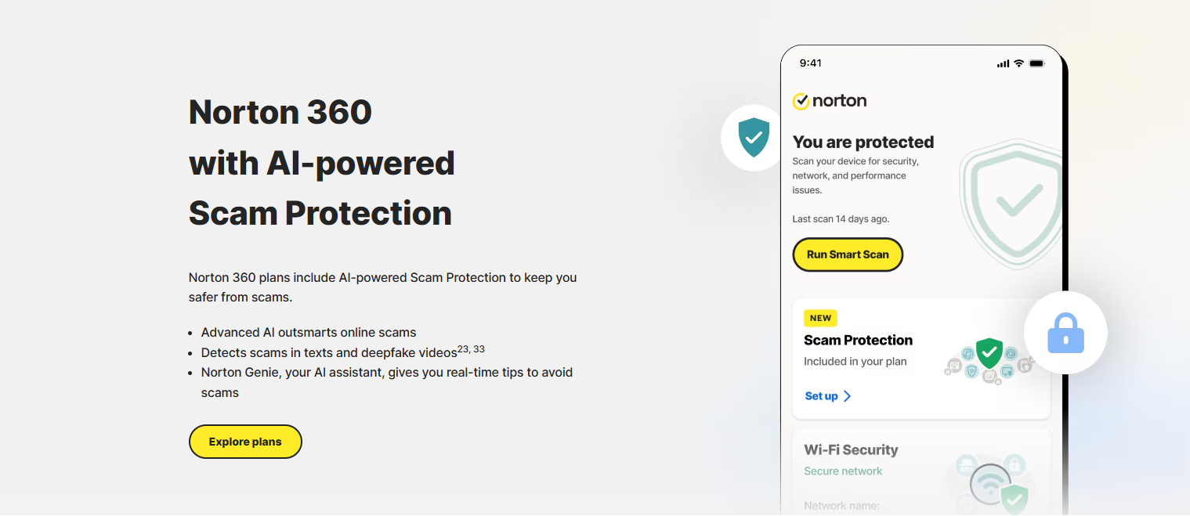Click the Wi-Fi Security network circle graphic

click(x=991, y=483)
